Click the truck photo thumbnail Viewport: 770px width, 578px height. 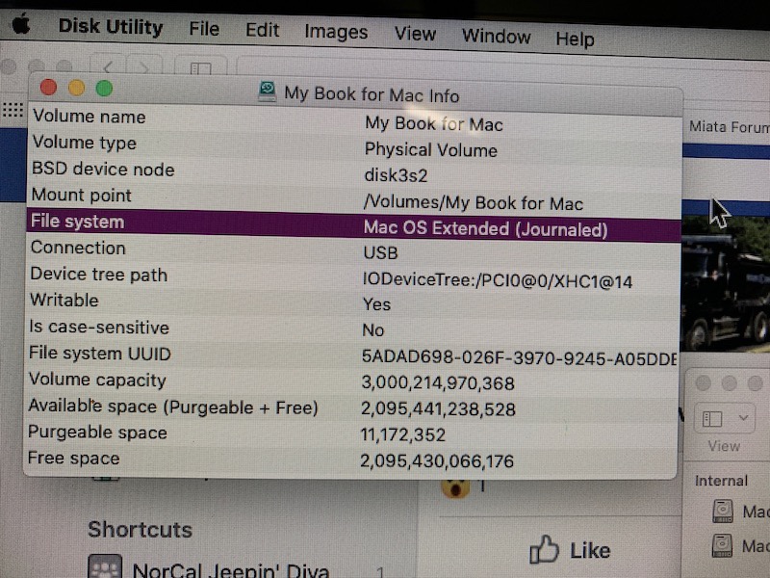pos(726,284)
